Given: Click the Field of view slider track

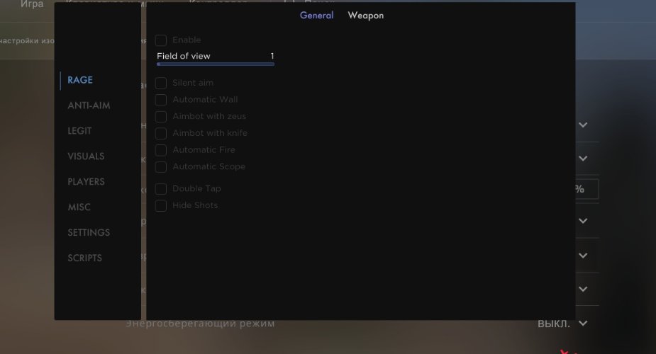Looking at the screenshot, I should click(216, 64).
